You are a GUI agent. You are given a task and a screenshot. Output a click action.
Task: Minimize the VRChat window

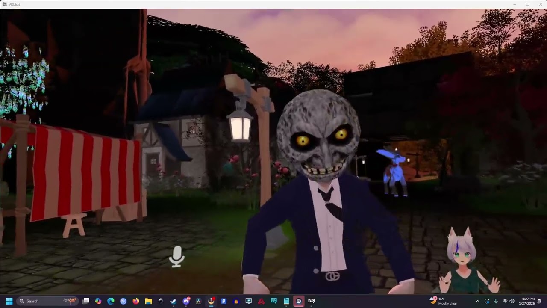(515, 4)
